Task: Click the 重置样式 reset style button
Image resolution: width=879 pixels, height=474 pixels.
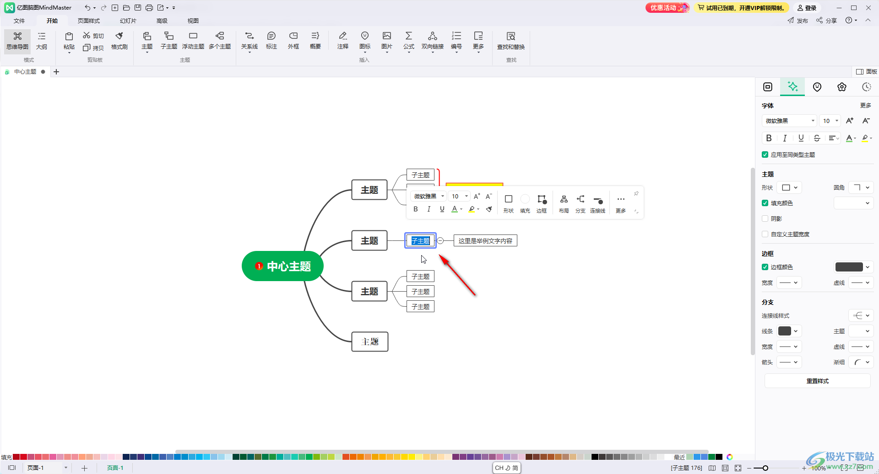Action: coord(817,381)
